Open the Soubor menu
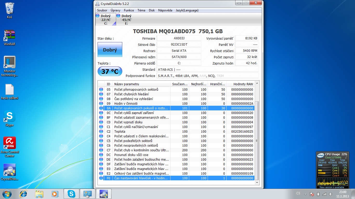355x199 pixels. (102, 10)
